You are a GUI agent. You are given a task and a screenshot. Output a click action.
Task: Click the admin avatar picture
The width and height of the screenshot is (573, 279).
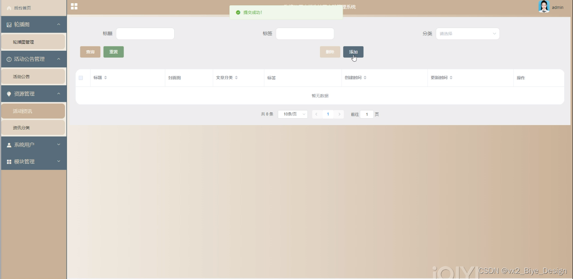(544, 6)
